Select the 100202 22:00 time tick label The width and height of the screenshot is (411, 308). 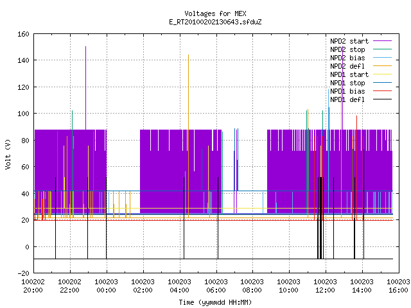(69, 286)
